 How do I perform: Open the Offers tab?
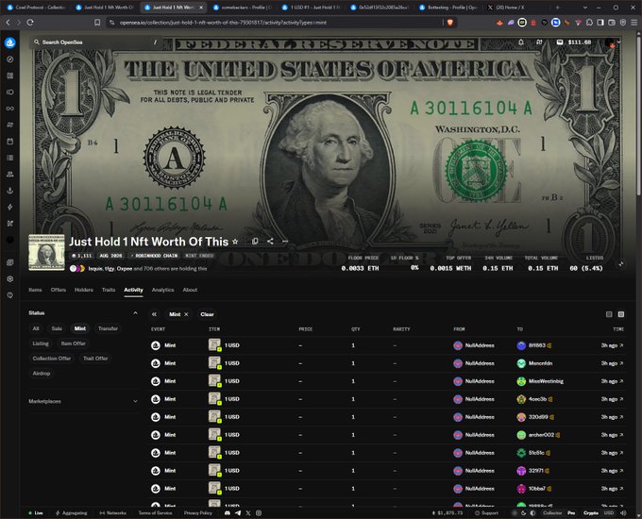pos(59,290)
